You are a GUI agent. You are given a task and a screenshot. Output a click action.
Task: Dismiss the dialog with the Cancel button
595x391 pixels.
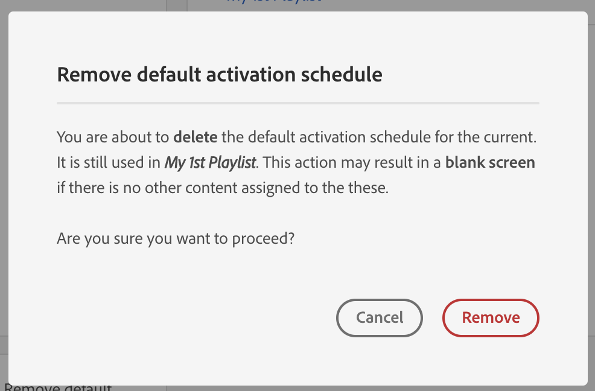pos(380,318)
